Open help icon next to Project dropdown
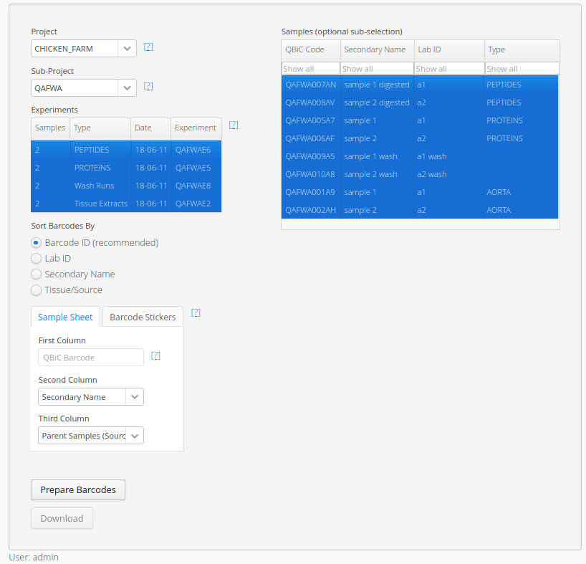Image resolution: width=586 pixels, height=564 pixels. point(148,47)
